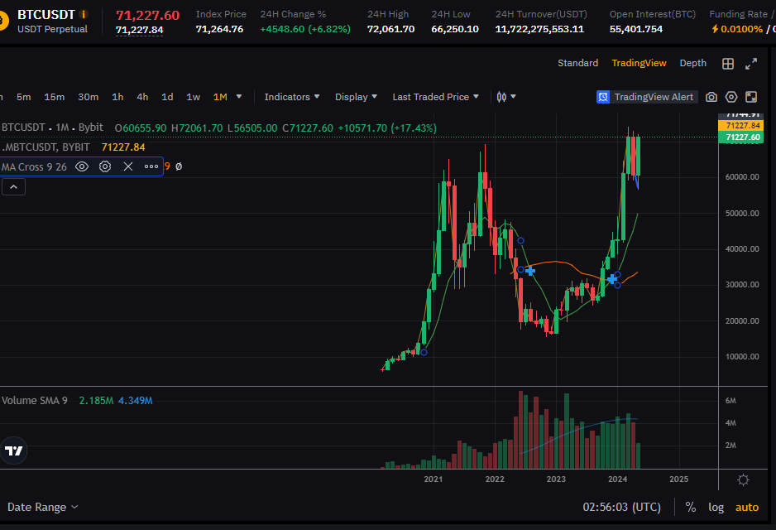Collapse the indicator legend with the up chevron
This screenshot has height=530, width=776.
point(14,186)
